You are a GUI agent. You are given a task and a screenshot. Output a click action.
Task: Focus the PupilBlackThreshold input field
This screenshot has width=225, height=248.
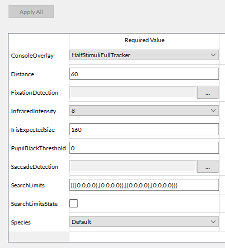[144, 148]
